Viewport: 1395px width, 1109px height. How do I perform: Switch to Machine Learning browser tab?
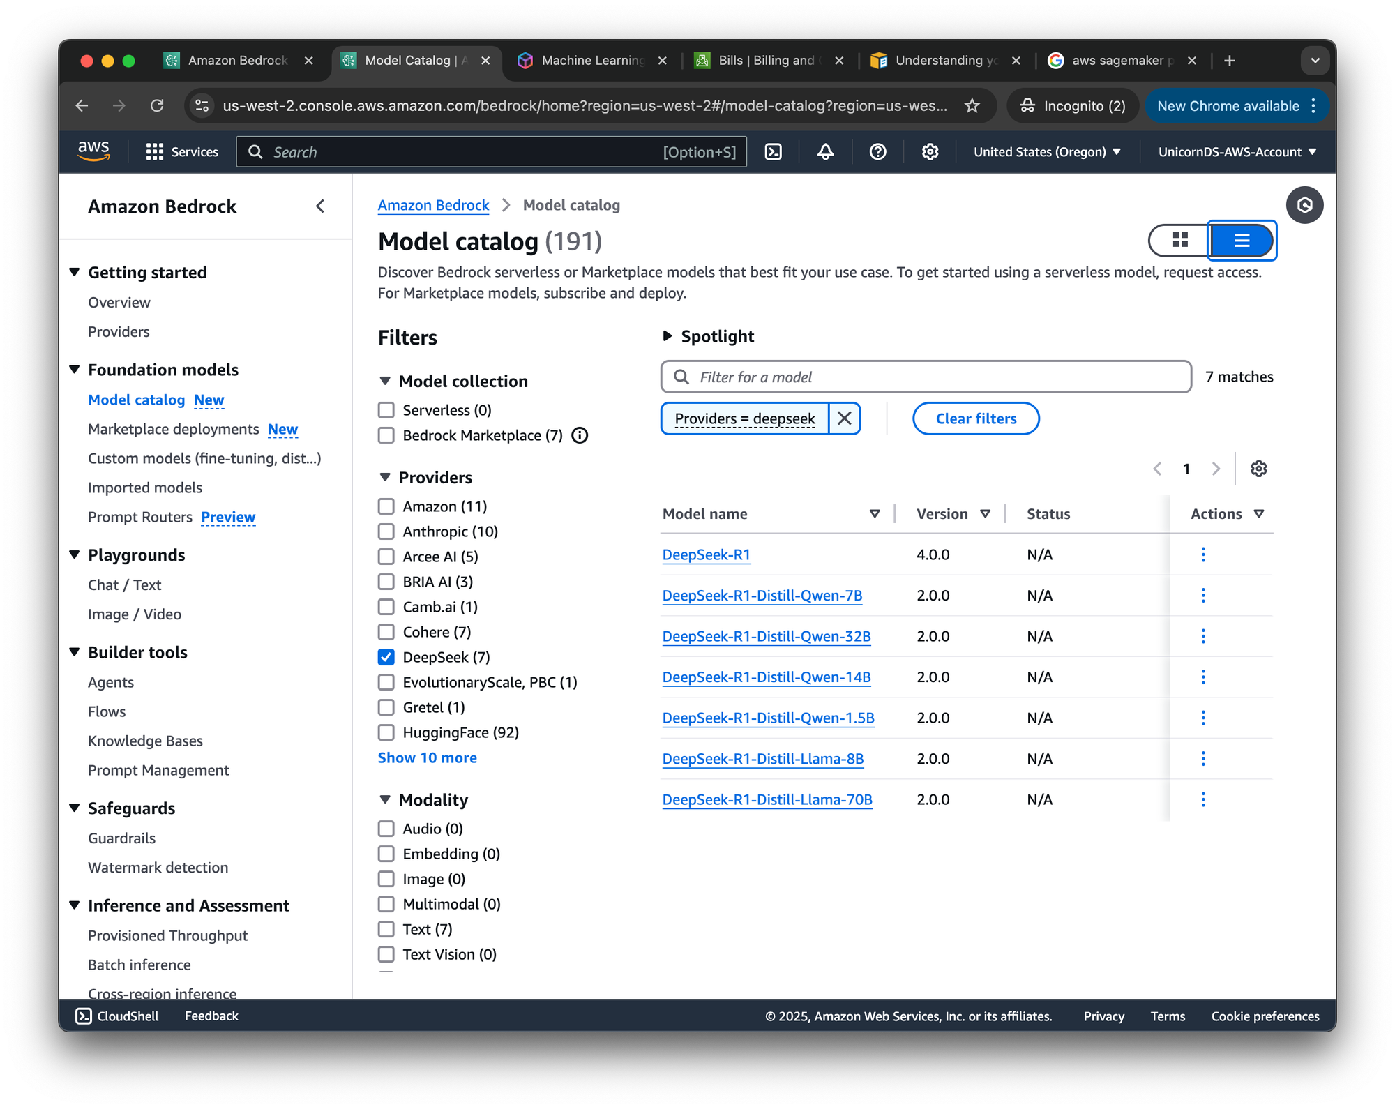[x=593, y=61]
